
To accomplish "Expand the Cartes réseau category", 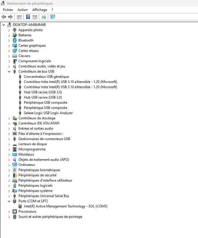I will click(9, 51).
